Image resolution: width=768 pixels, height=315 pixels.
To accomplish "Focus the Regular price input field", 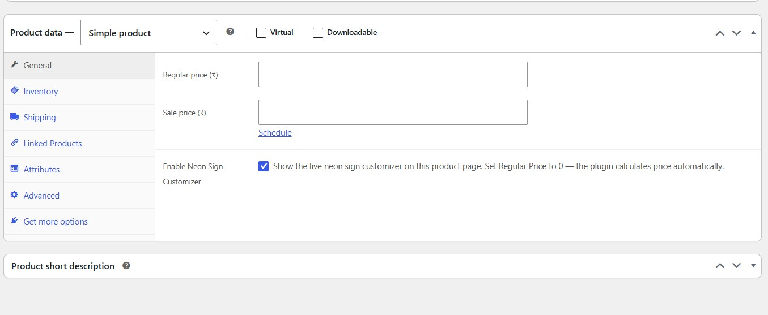I will (393, 75).
